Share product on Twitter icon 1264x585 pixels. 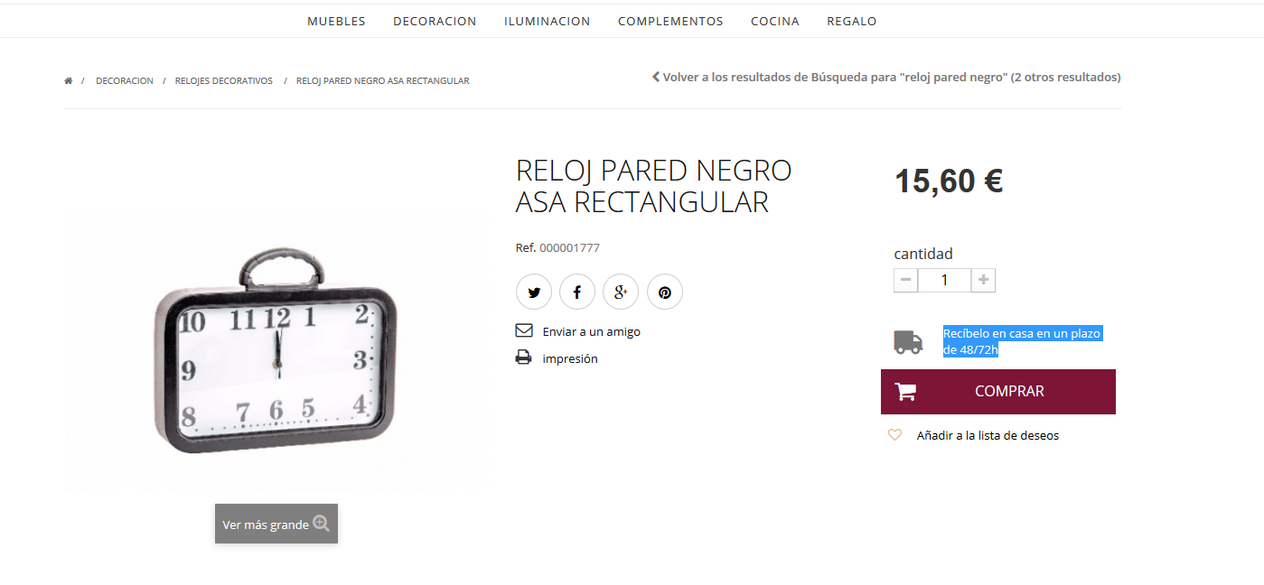pyautogui.click(x=534, y=292)
